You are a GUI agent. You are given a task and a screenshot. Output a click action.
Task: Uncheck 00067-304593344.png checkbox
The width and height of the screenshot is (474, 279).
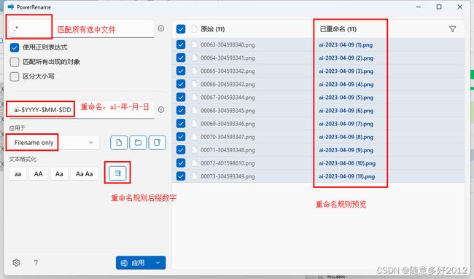(181, 97)
